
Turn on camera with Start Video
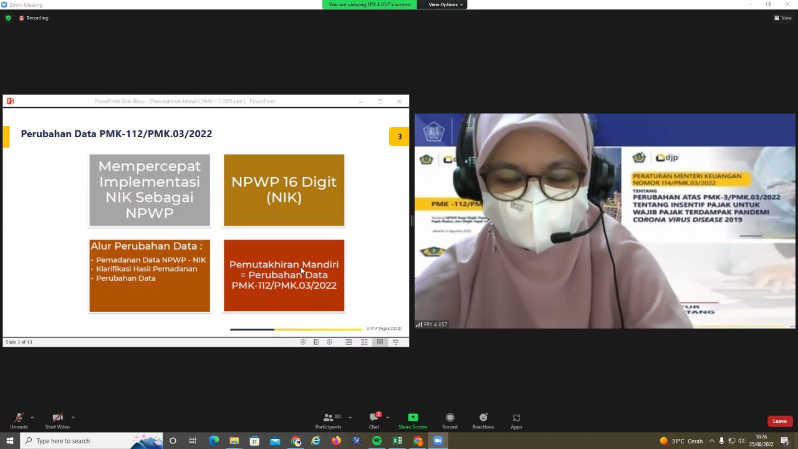(57, 421)
